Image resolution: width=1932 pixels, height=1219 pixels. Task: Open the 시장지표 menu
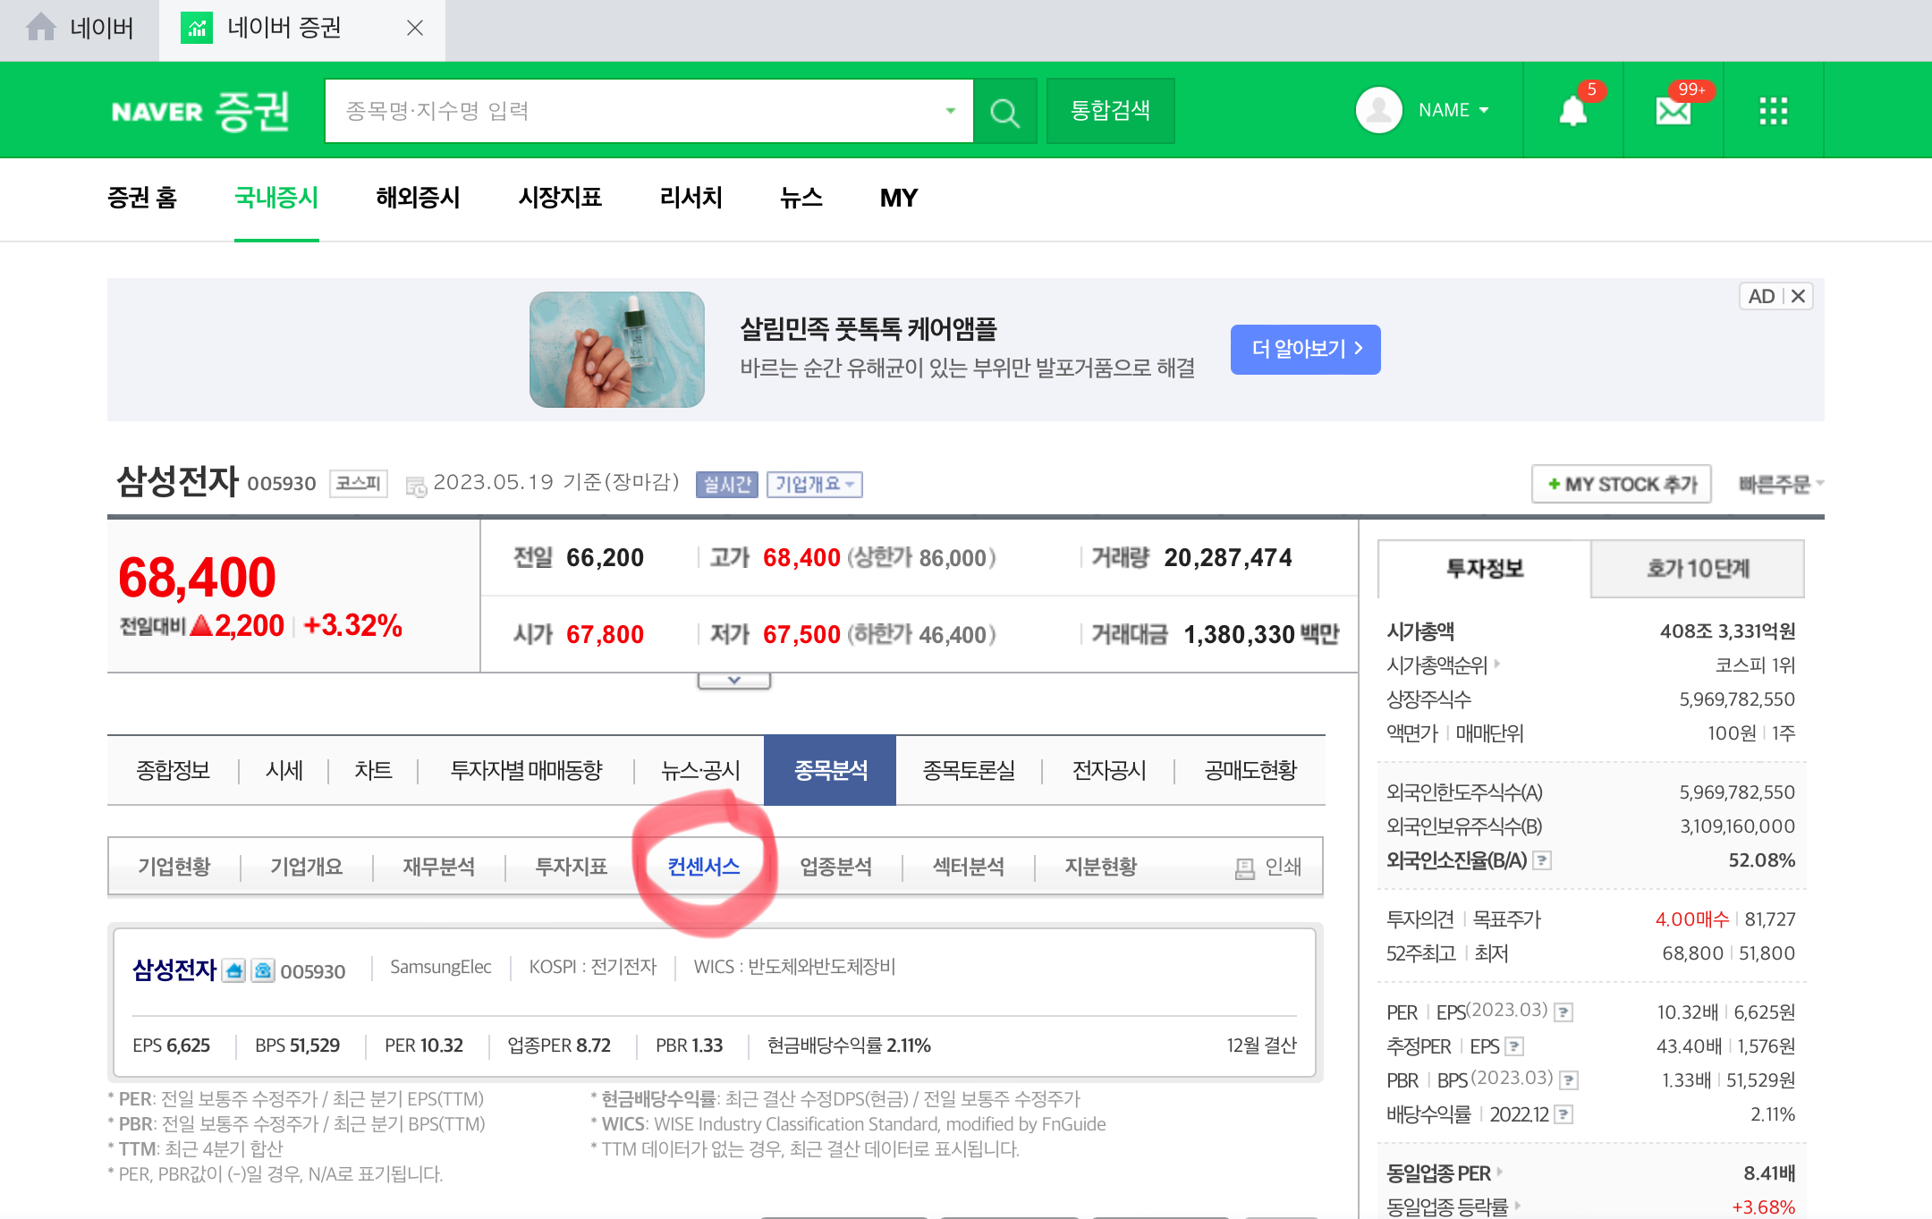(x=560, y=198)
